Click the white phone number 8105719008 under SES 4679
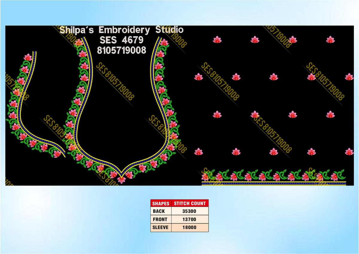Image resolution: width=359 pixels, height=254 pixels. coord(121,50)
